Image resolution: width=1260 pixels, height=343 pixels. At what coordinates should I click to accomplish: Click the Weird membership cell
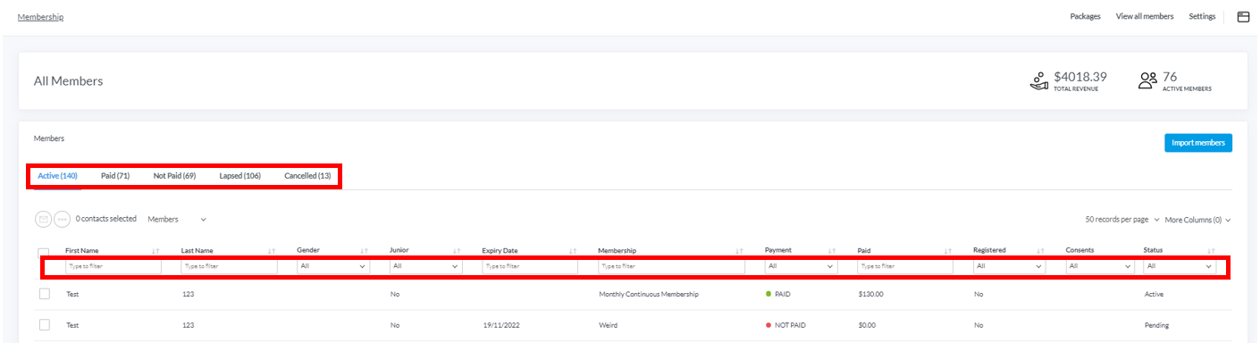(x=608, y=325)
